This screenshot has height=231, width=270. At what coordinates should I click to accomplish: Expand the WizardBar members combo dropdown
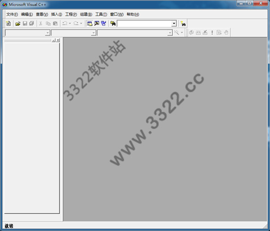[170, 33]
